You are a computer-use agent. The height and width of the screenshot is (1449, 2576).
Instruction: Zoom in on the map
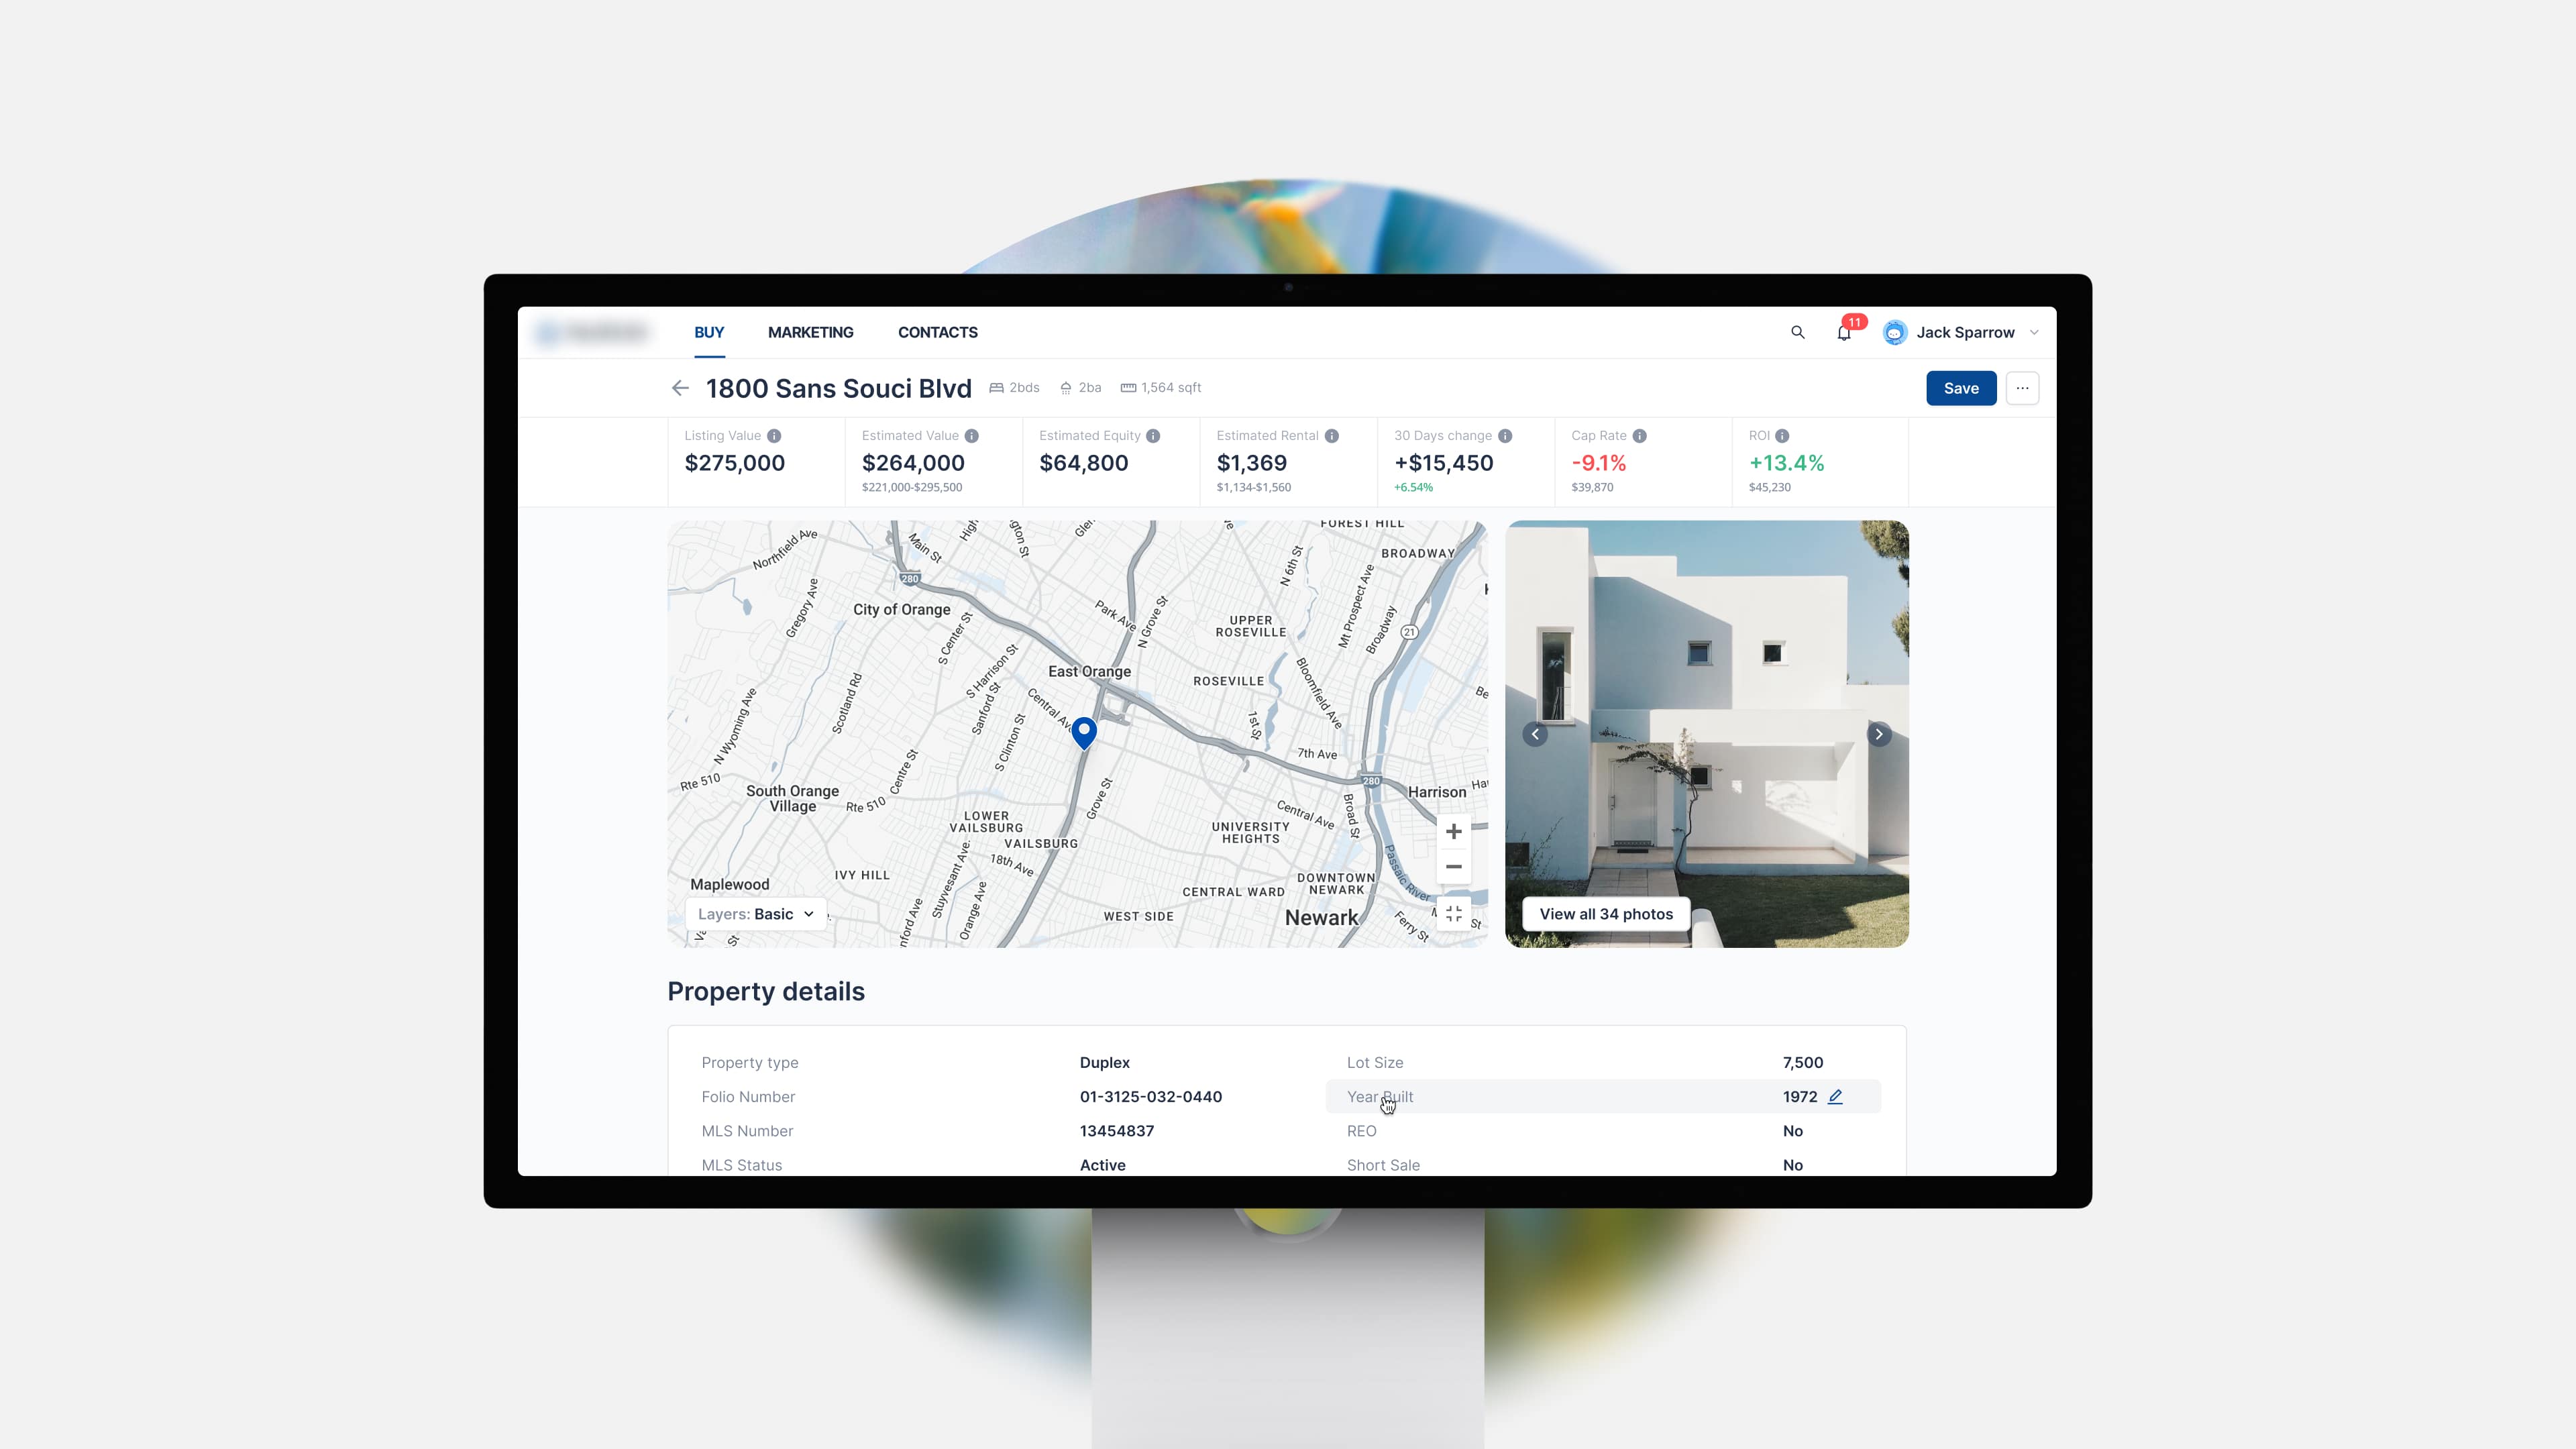[x=1453, y=831]
